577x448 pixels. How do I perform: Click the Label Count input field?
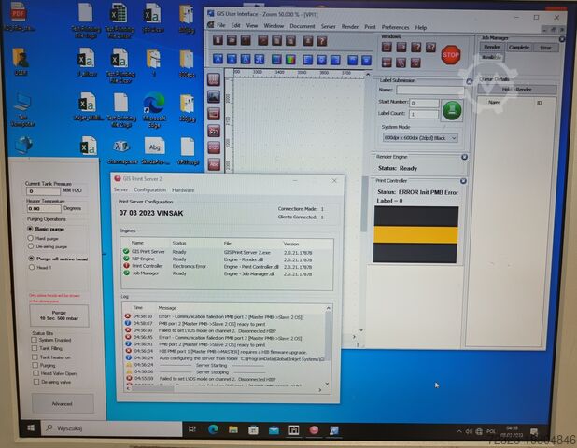tap(423, 113)
